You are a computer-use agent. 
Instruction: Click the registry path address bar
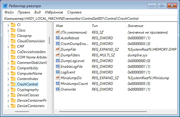click(90, 19)
